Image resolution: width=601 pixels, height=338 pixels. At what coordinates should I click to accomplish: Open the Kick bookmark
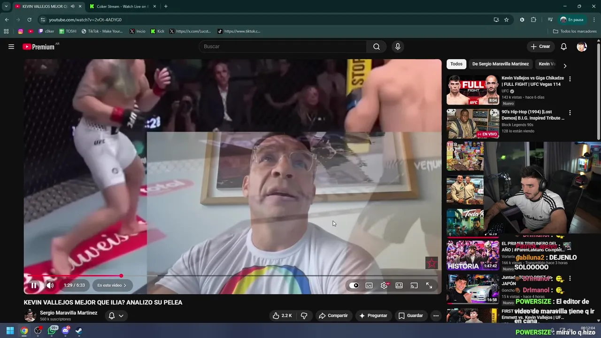tap(157, 31)
